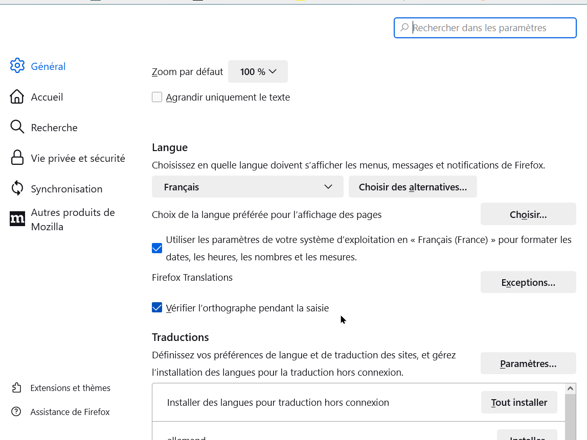Click the Assistance de Firefox question-mark icon

click(16, 411)
